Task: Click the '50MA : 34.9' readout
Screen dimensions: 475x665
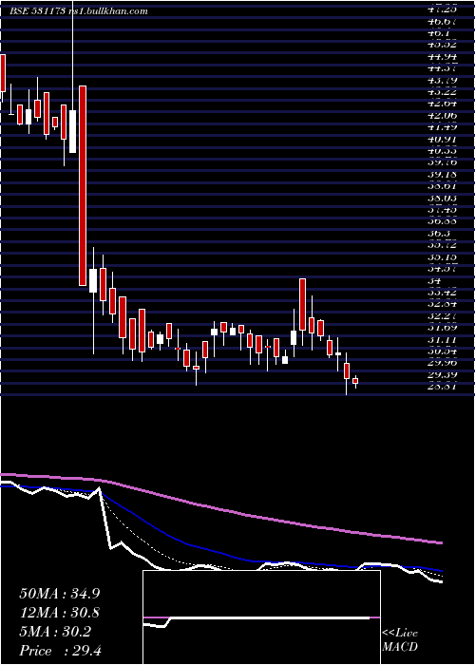Action: 60,594
